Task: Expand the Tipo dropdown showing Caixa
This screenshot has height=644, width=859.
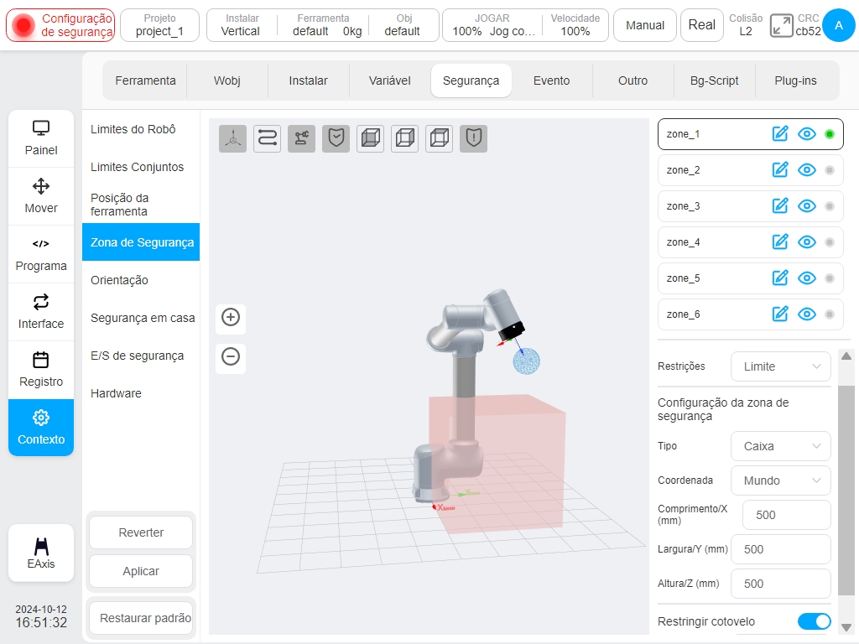Action: [x=781, y=446]
